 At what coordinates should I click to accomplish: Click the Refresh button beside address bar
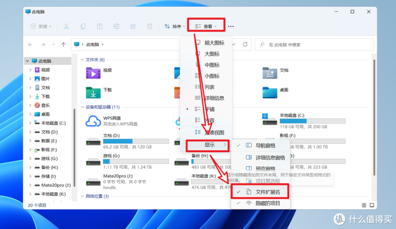click(245, 44)
